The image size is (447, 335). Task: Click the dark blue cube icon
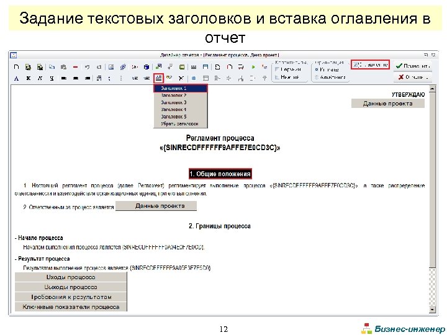coord(147,67)
